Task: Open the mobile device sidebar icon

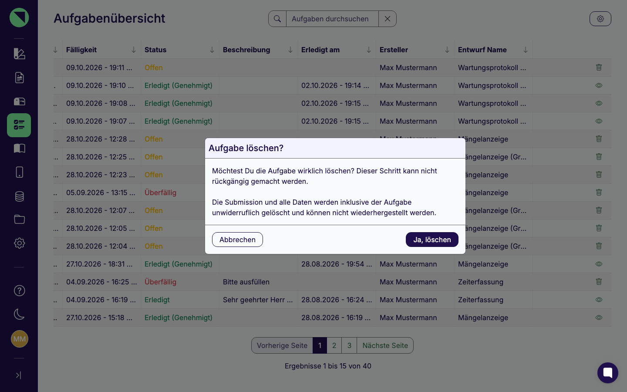Action: 19,172
